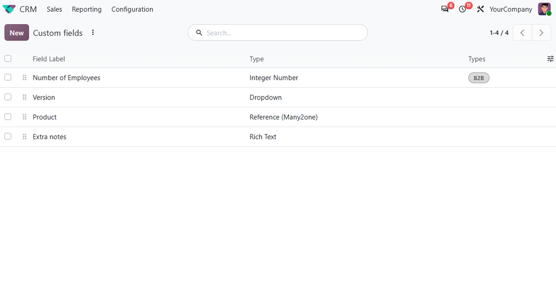Open the optional columns settings icon
The width and height of the screenshot is (556, 293).
pos(550,59)
